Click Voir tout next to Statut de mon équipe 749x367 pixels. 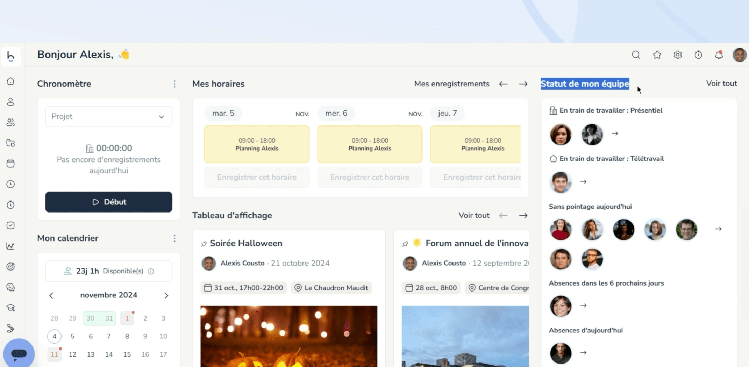721,84
